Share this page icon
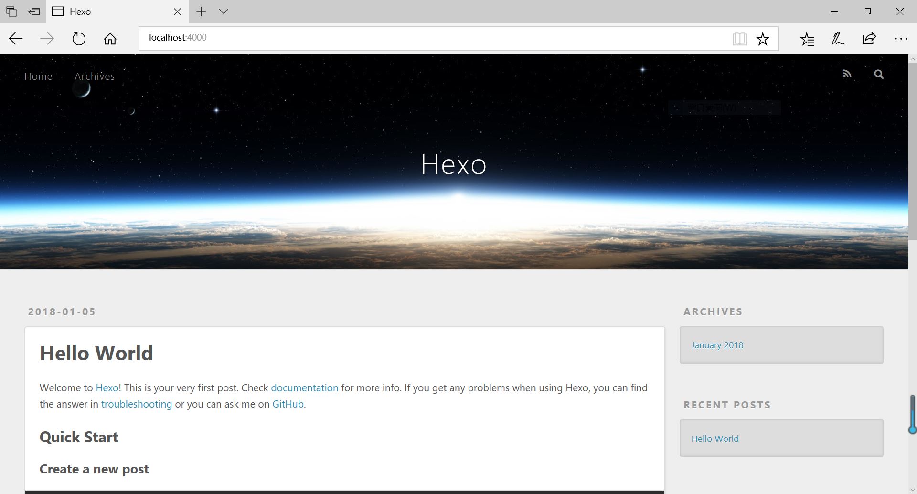This screenshot has height=494, width=917. [x=869, y=38]
